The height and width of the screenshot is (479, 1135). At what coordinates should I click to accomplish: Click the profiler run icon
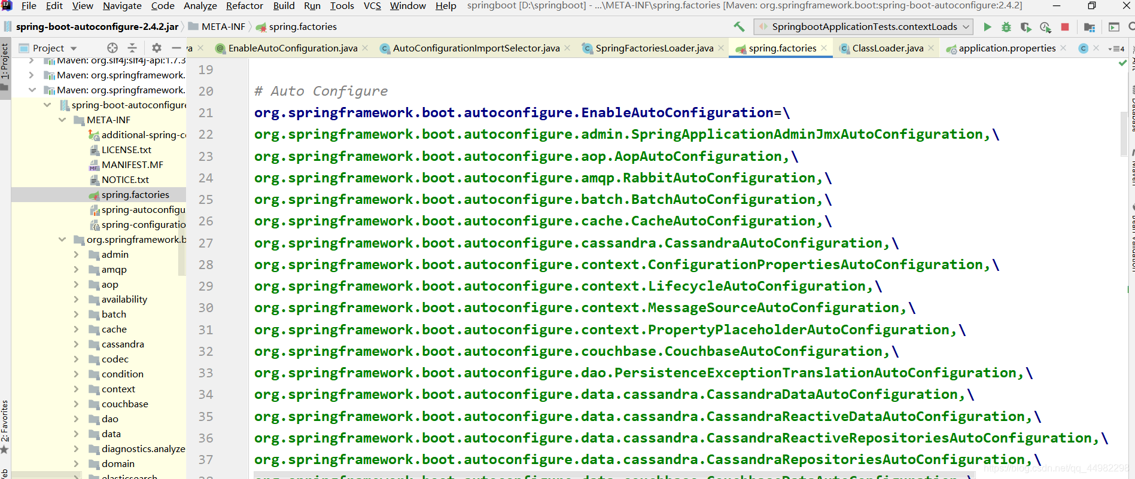pyautogui.click(x=1045, y=27)
